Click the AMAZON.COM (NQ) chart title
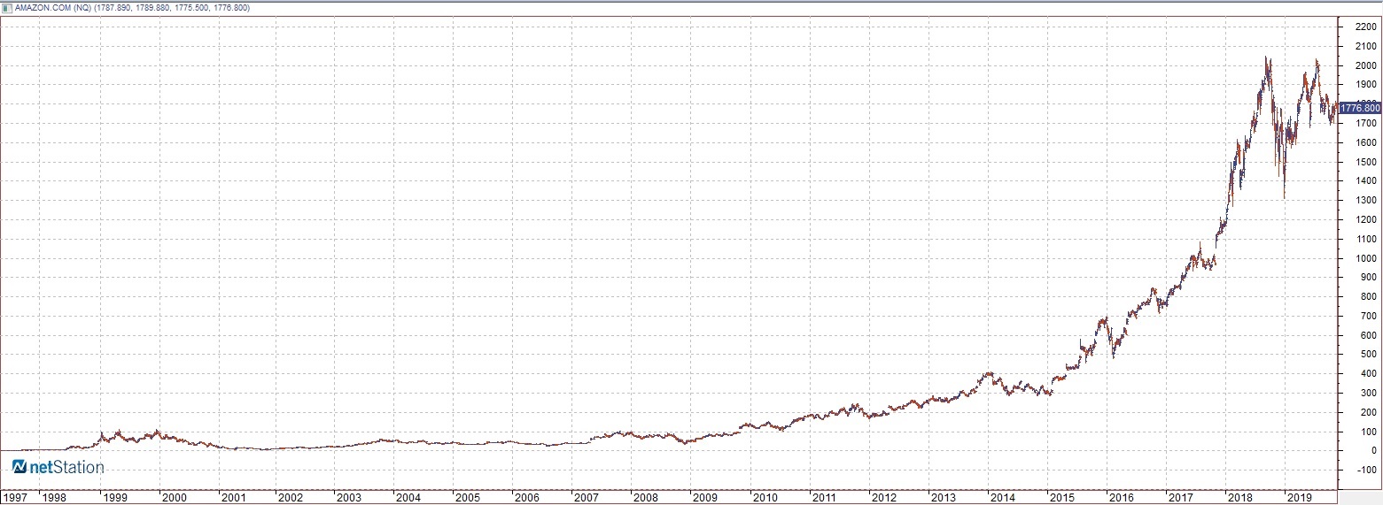 click(51, 7)
